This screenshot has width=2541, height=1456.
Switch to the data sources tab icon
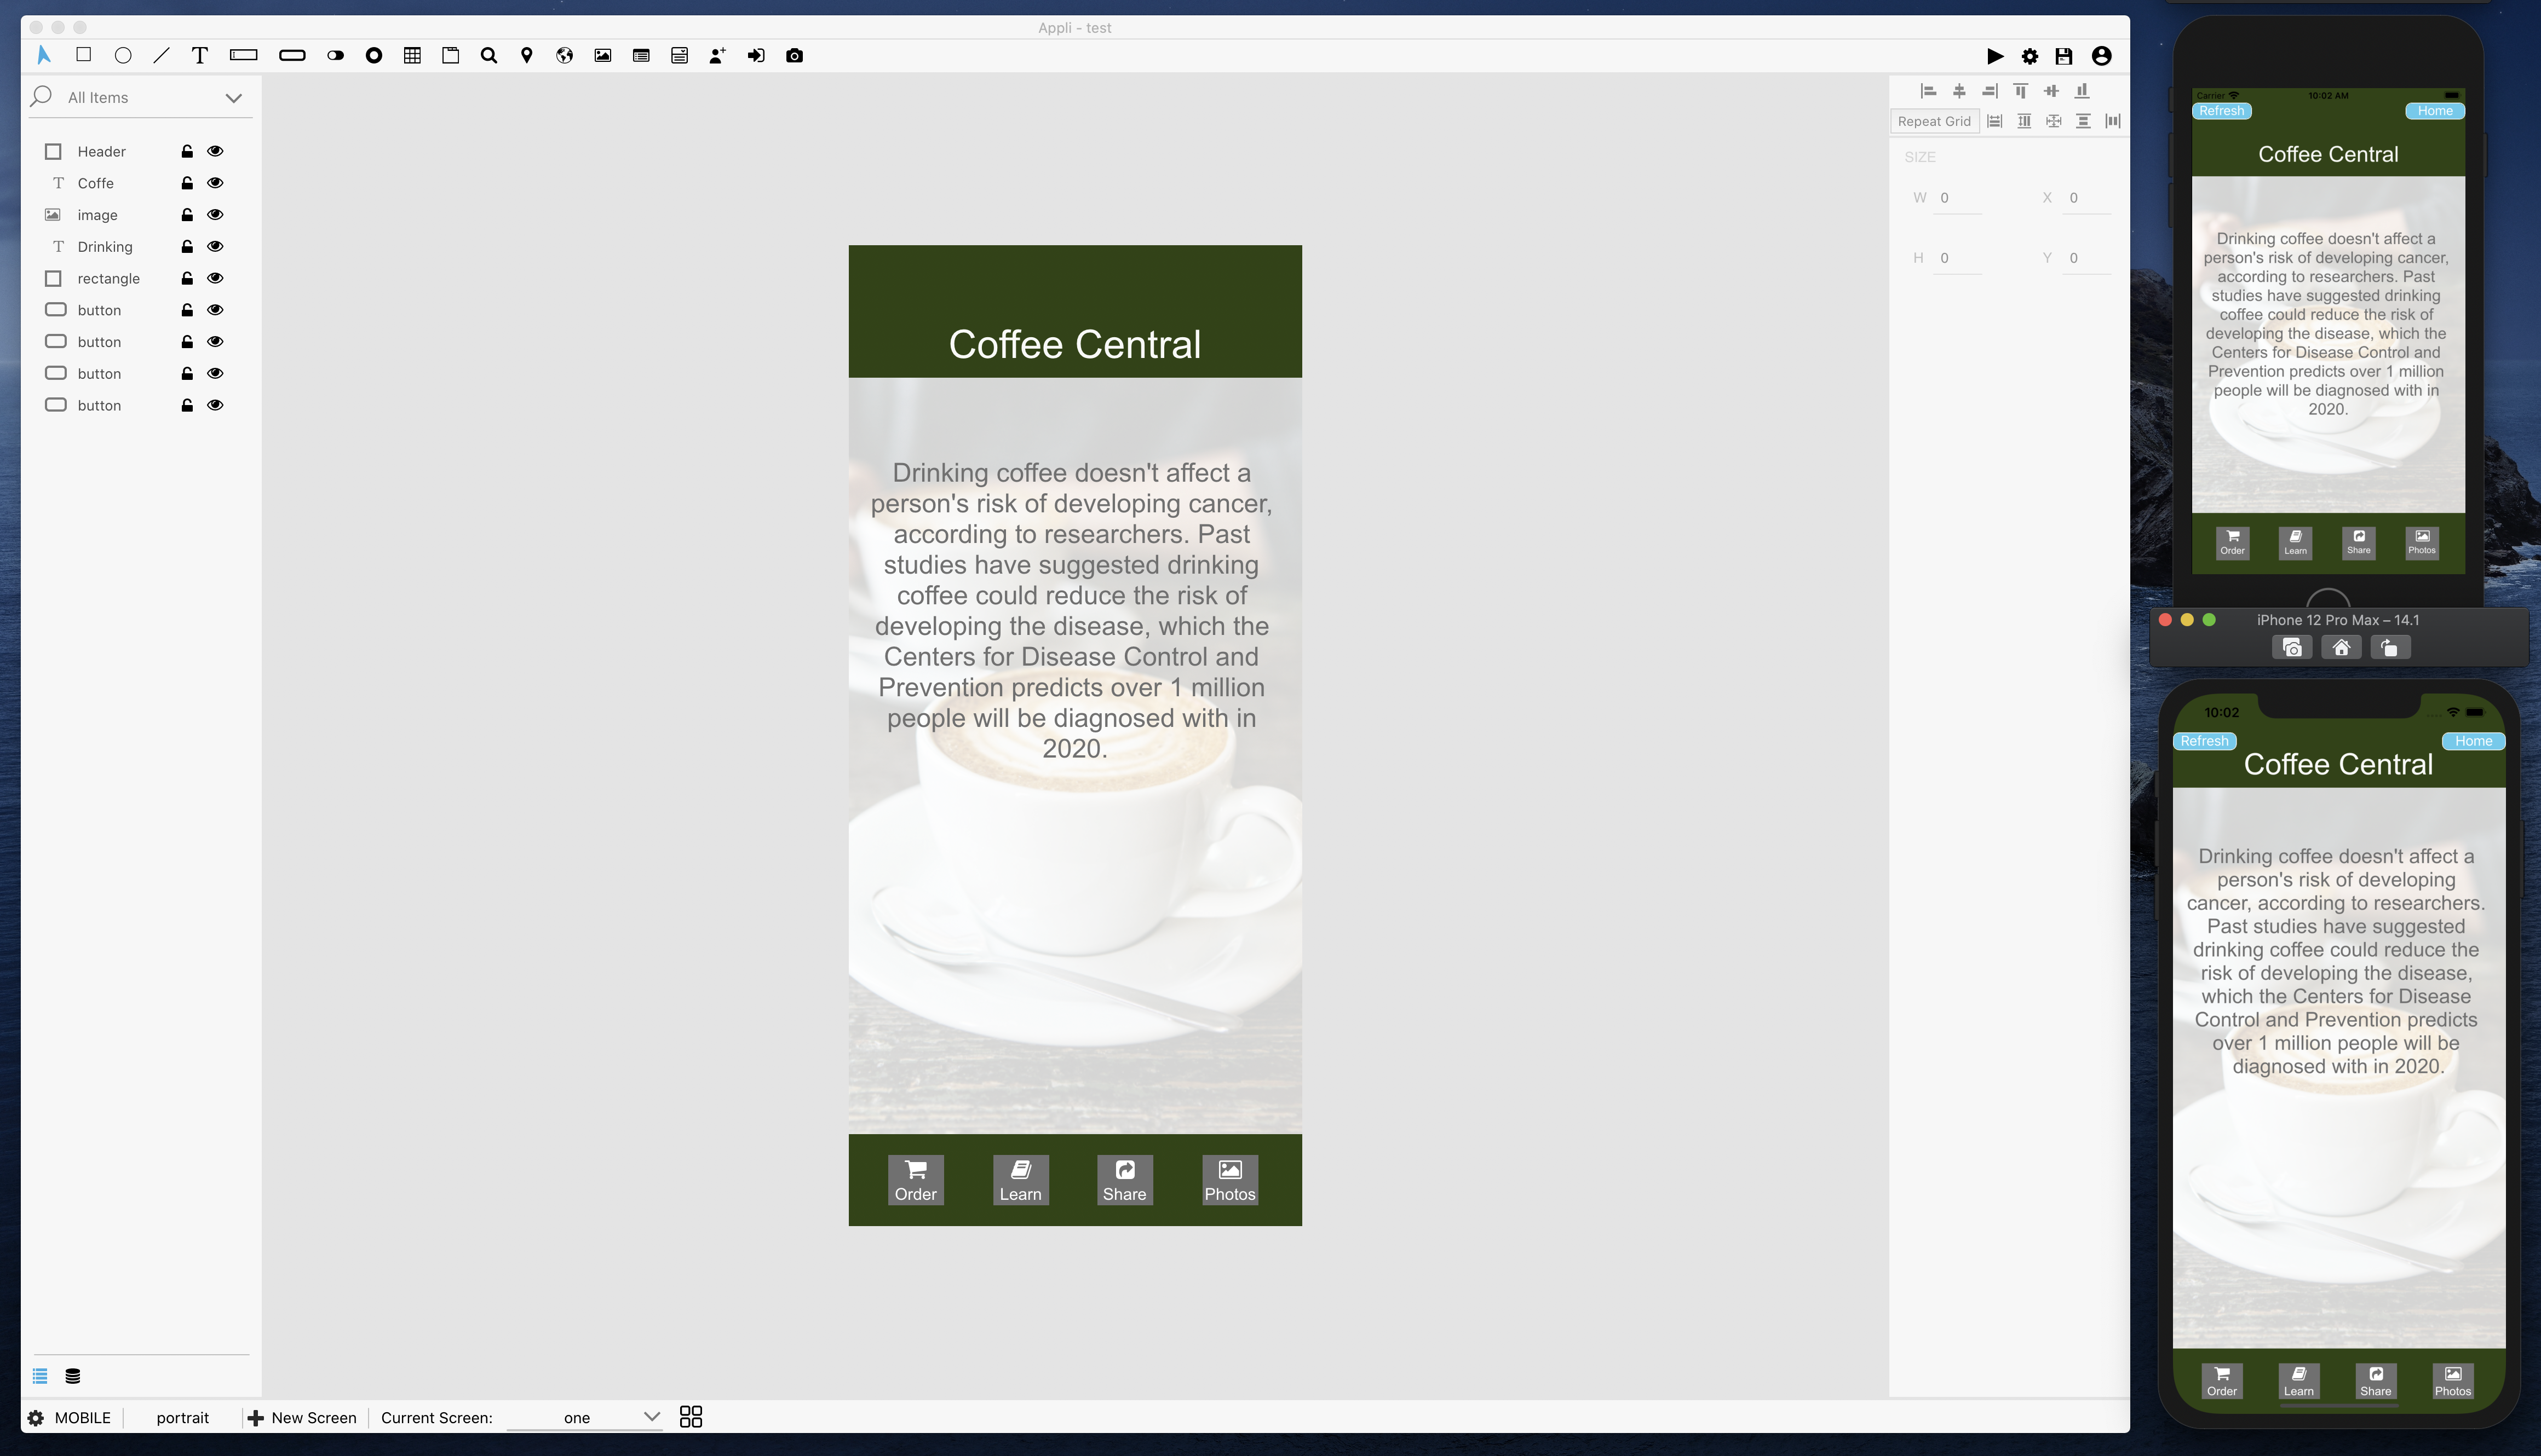coord(72,1376)
